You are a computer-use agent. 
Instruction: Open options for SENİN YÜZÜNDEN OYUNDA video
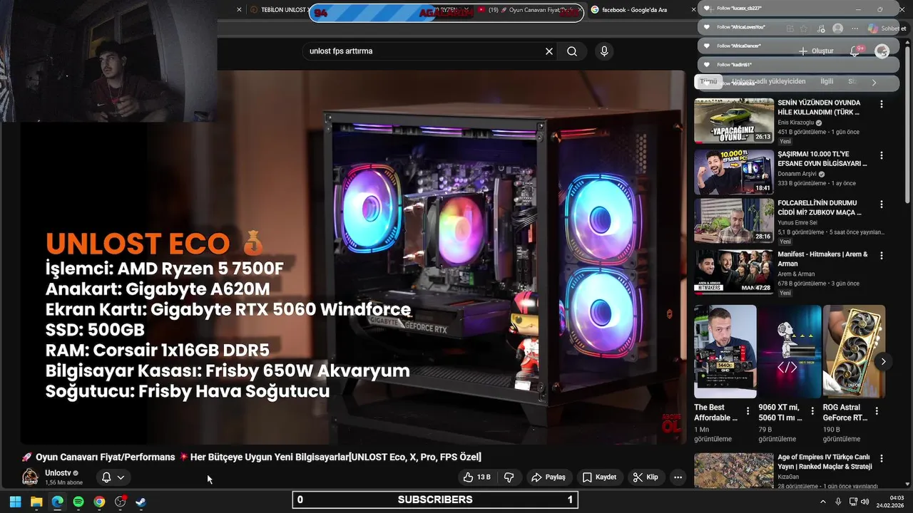coord(882,104)
